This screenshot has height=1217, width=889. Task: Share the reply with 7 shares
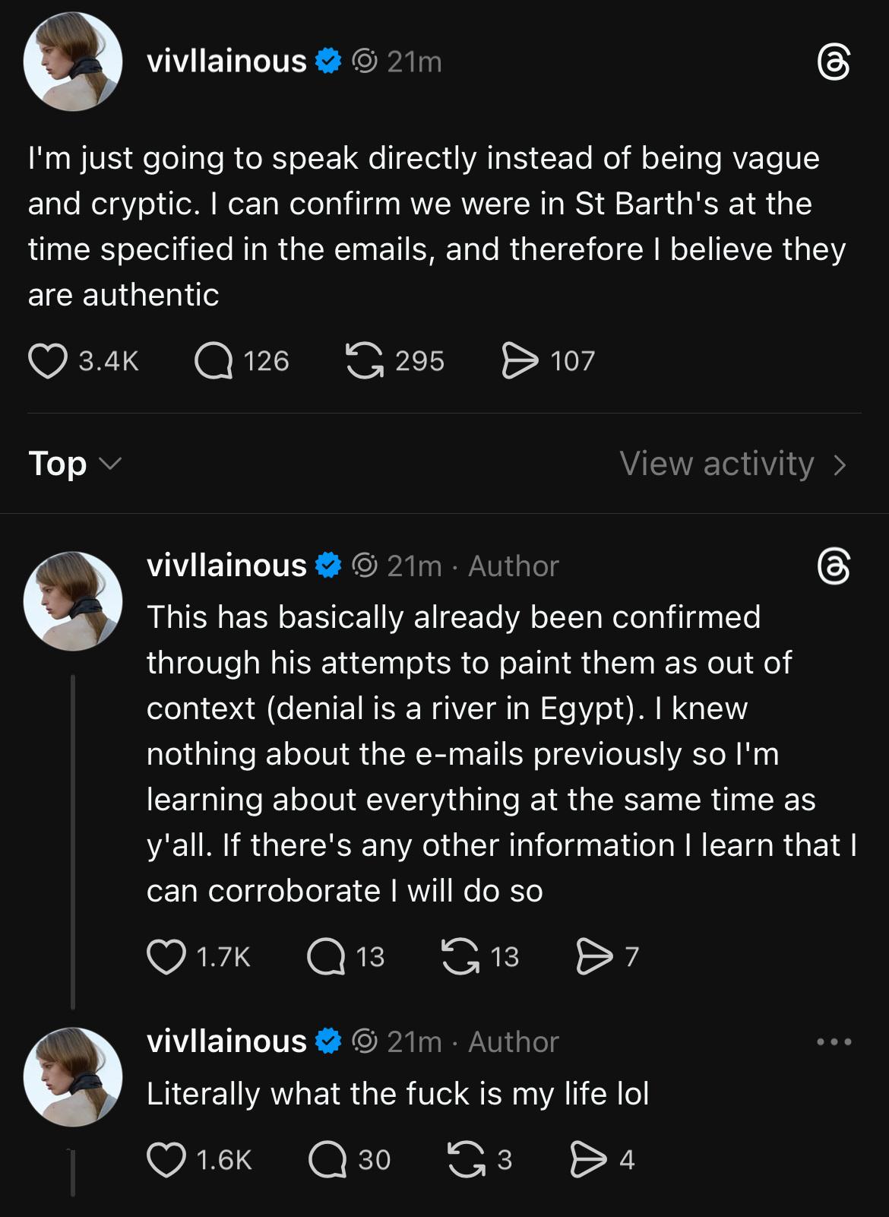(x=594, y=956)
